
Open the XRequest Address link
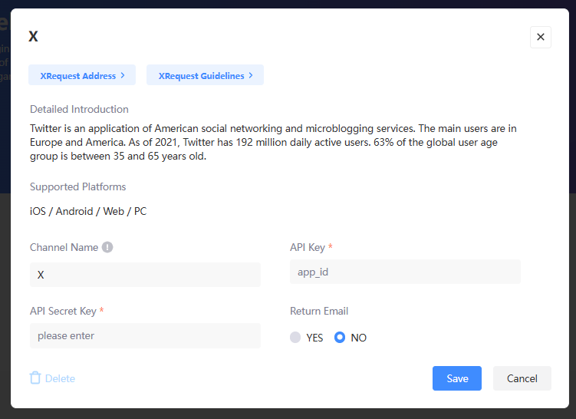coord(82,75)
